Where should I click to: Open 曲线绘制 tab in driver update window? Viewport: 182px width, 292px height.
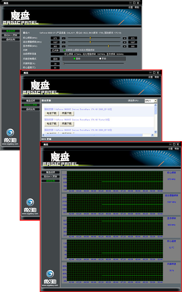click(31, 109)
